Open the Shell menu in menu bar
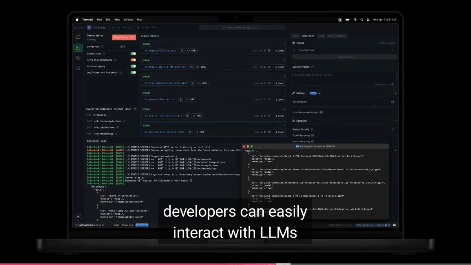Image resolution: width=471 pixels, height=265 pixels. (x=99, y=20)
